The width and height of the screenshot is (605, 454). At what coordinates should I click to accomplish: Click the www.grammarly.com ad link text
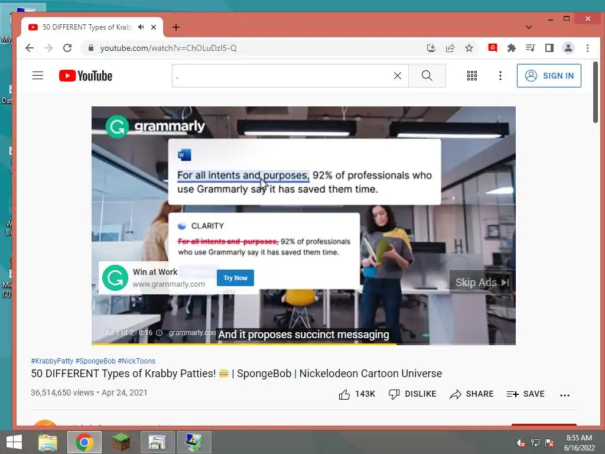[x=169, y=284]
